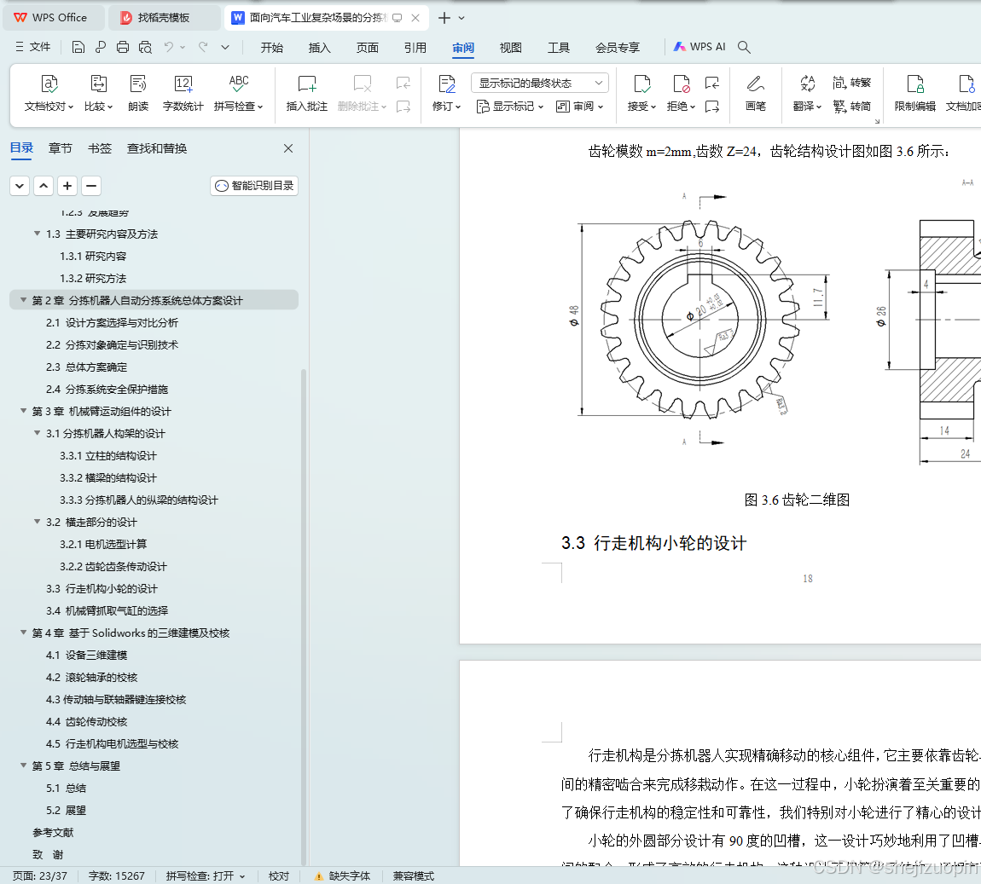Screen dimensions: 981x884
Task: Switch to 查找和替换 panel tab
Action: 157,148
